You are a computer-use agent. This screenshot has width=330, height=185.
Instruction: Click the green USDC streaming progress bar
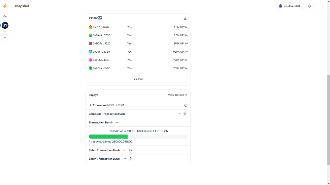[108, 137]
